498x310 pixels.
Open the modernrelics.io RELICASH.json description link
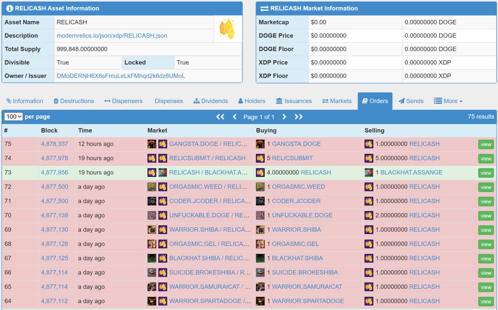(112, 36)
